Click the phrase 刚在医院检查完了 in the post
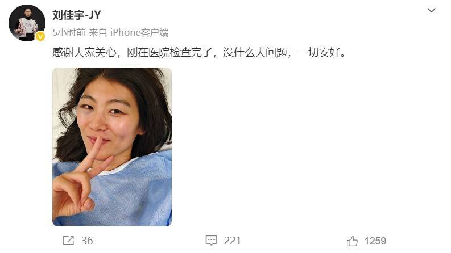This screenshot has height=253, width=451. 169,53
